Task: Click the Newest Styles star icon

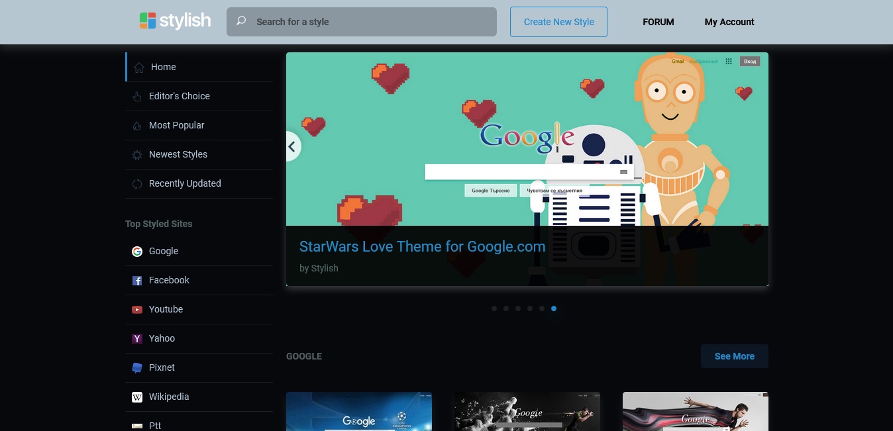Action: [x=137, y=155]
